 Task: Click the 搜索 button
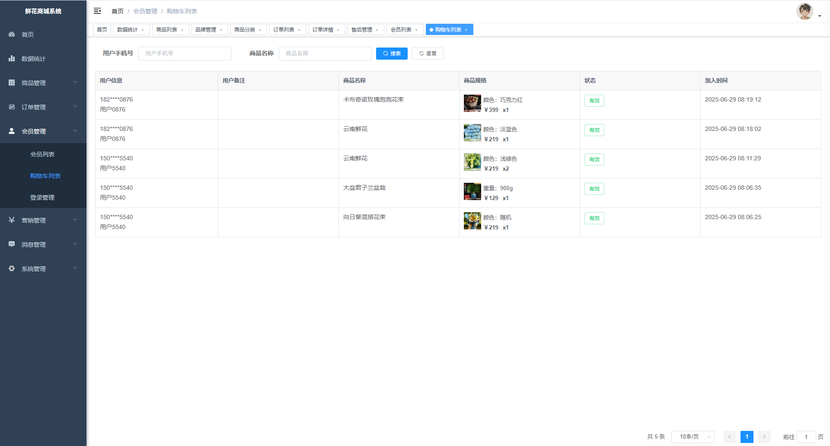point(392,54)
